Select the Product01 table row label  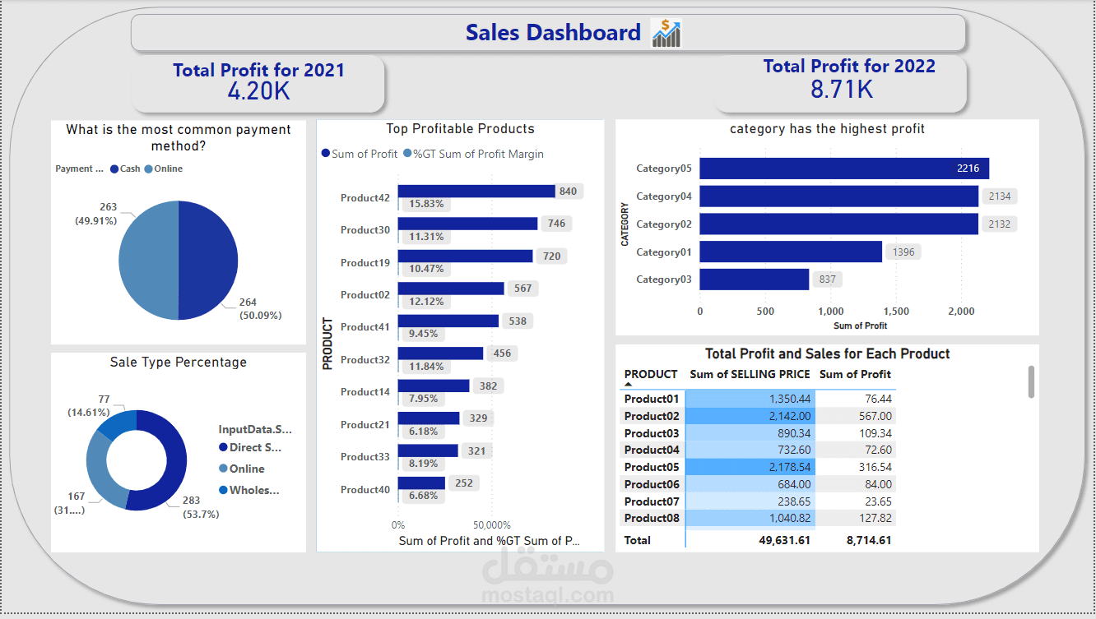pos(652,400)
